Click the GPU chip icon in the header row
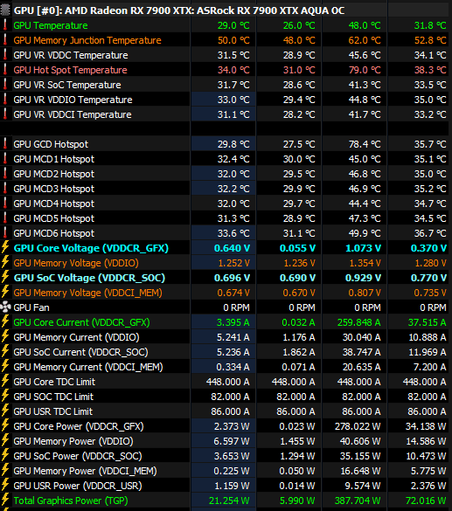452x511 pixels. pyautogui.click(x=5, y=10)
